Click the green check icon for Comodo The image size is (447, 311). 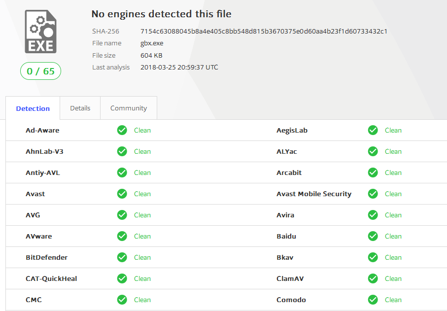pyautogui.click(x=373, y=300)
